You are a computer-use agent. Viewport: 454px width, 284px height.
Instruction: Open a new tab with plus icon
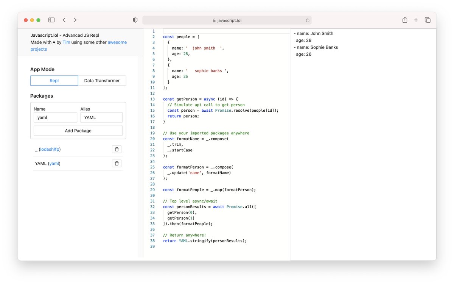tap(416, 20)
